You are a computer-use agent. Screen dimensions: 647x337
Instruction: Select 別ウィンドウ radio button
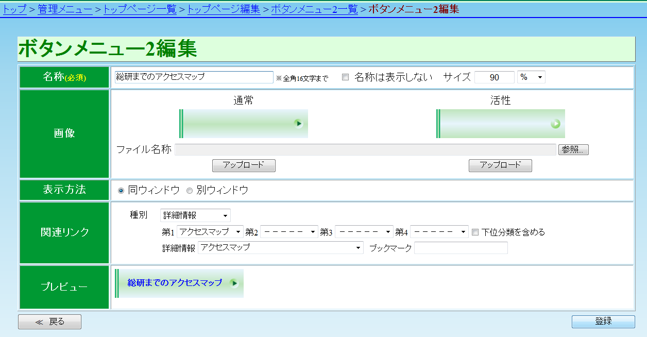tap(190, 191)
